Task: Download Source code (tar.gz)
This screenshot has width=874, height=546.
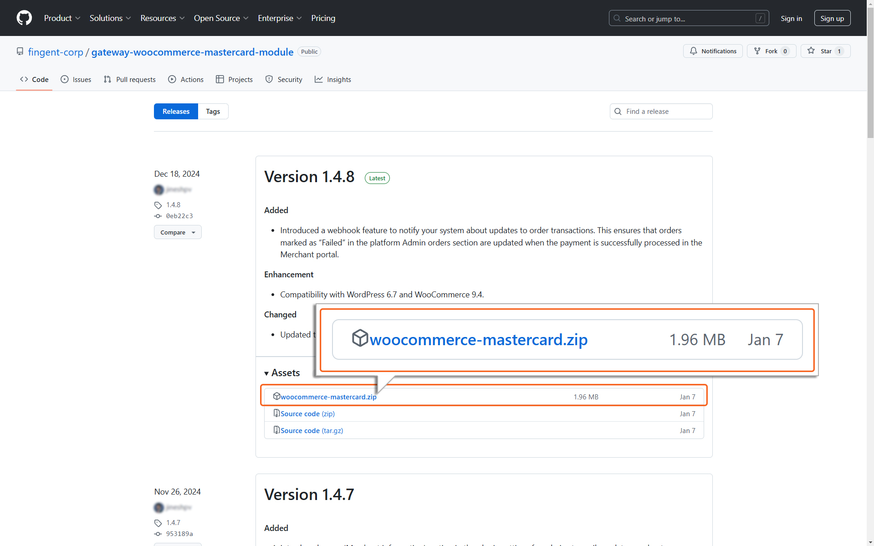Action: tap(312, 431)
